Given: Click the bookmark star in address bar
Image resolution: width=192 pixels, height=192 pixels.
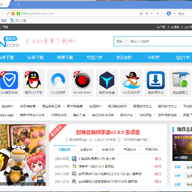Looking at the screenshot, I should [141, 13].
